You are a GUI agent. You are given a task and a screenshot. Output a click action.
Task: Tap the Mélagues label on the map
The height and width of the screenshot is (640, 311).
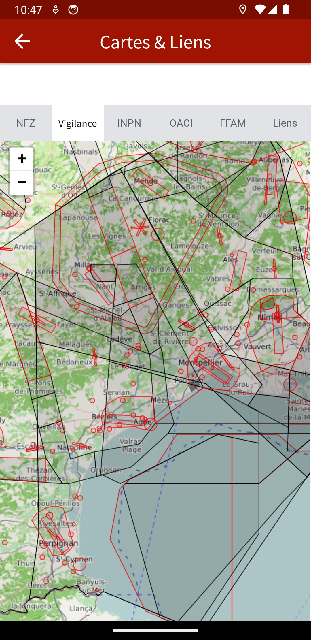pos(76,344)
